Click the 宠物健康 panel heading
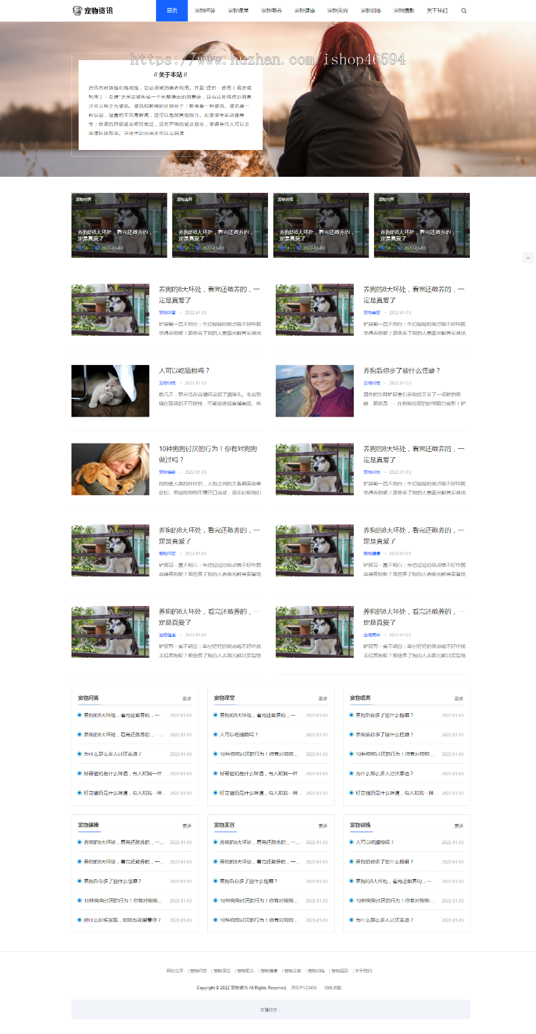This screenshot has width=536, height=1034. [x=88, y=825]
